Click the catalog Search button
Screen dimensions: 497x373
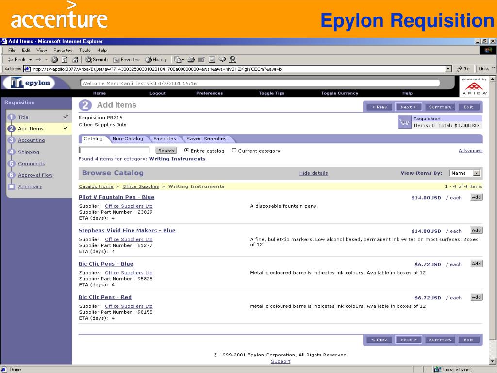166,151
